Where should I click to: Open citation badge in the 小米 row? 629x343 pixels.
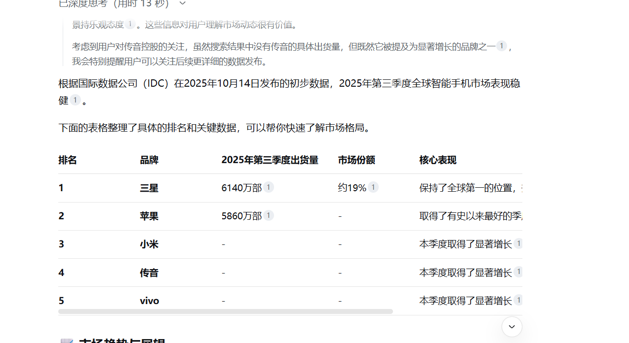pos(518,243)
